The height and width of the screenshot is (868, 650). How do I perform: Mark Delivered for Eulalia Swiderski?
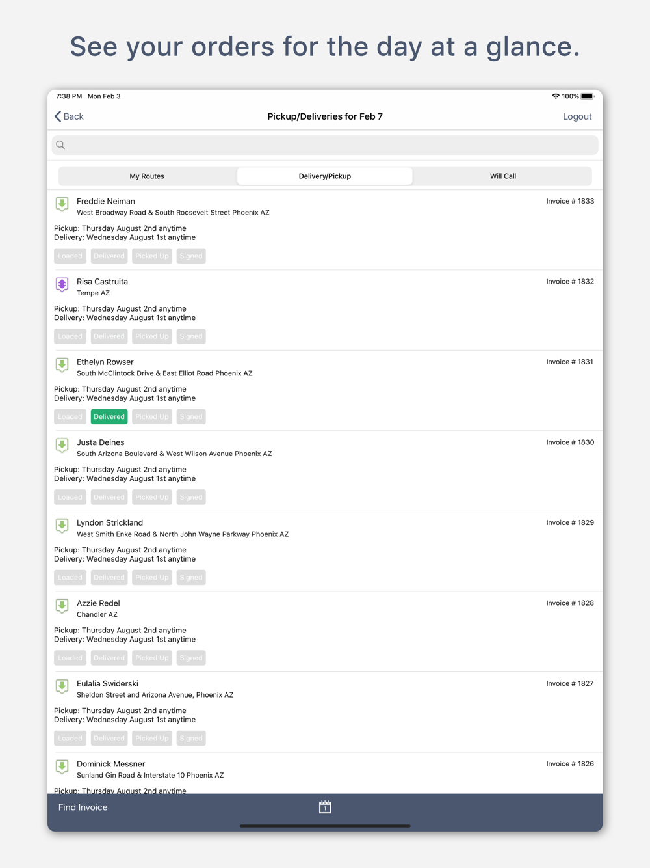(x=109, y=739)
